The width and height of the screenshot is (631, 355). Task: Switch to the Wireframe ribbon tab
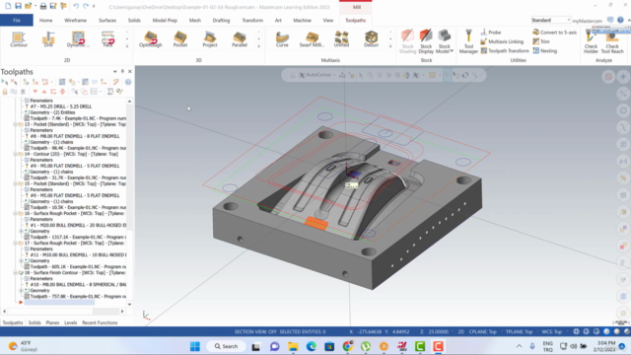click(75, 20)
